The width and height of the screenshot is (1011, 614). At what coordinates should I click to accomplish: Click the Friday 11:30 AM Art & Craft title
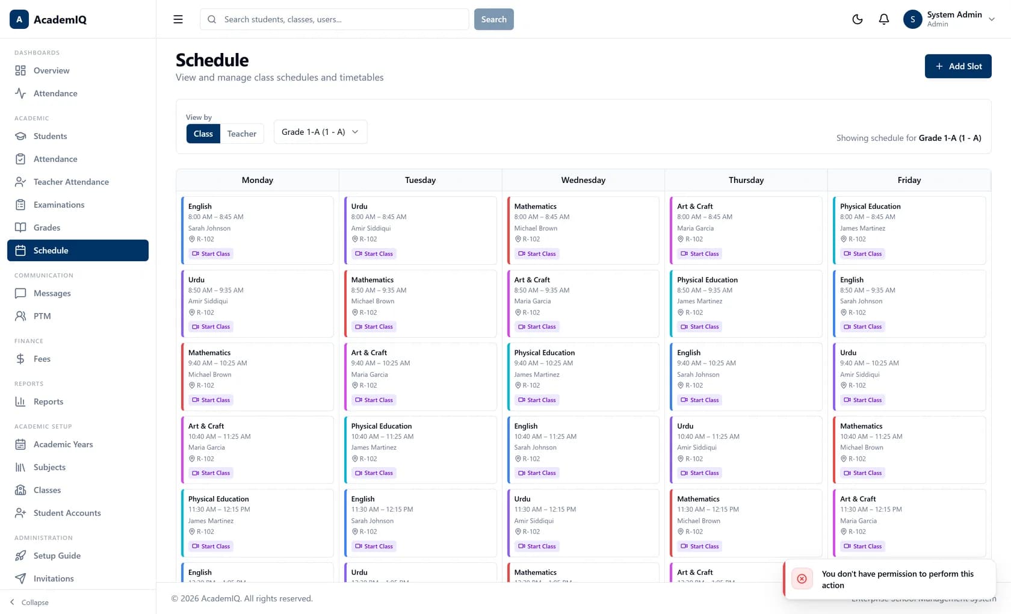tap(858, 499)
